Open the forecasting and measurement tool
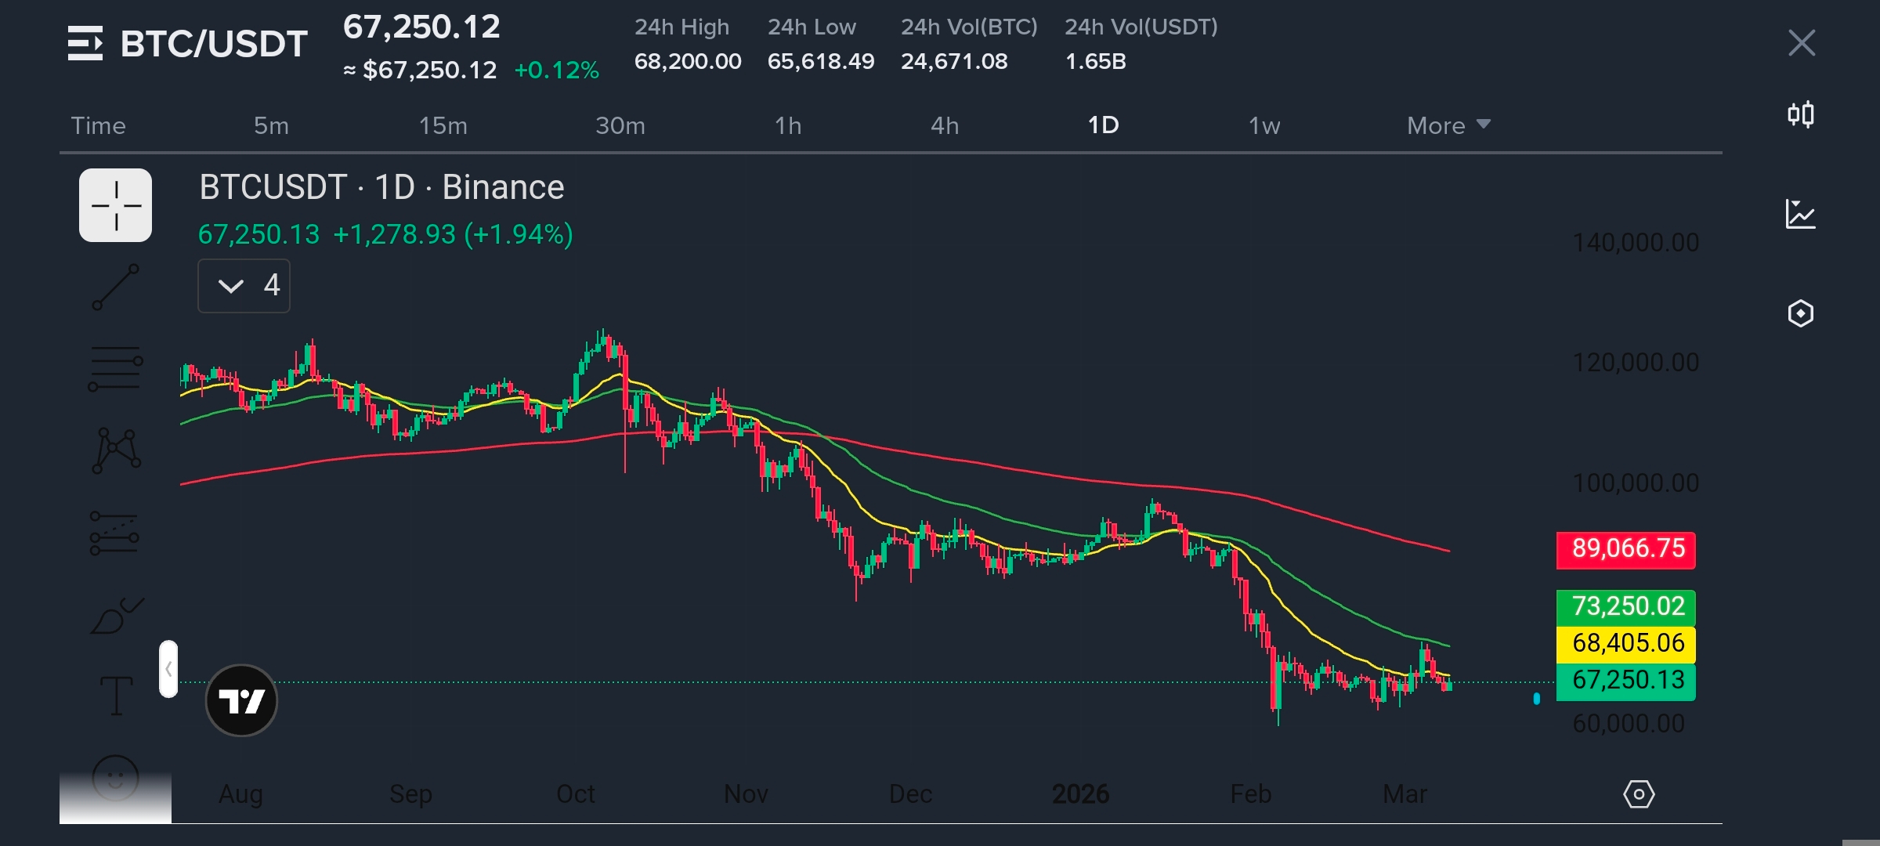 114,533
